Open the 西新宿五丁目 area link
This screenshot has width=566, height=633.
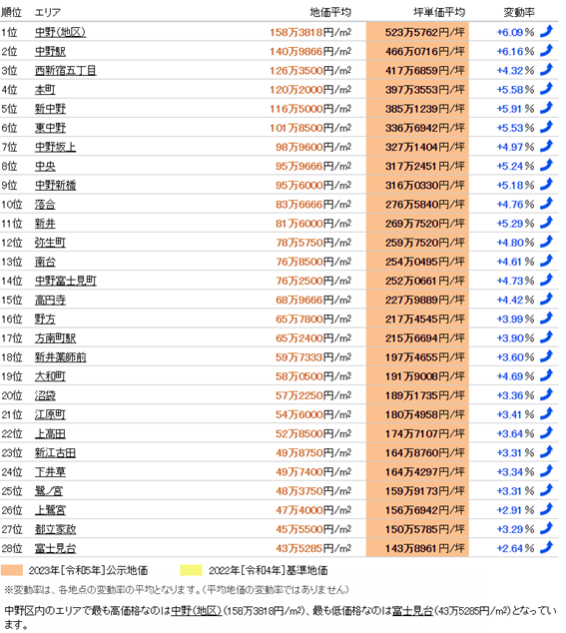point(66,71)
